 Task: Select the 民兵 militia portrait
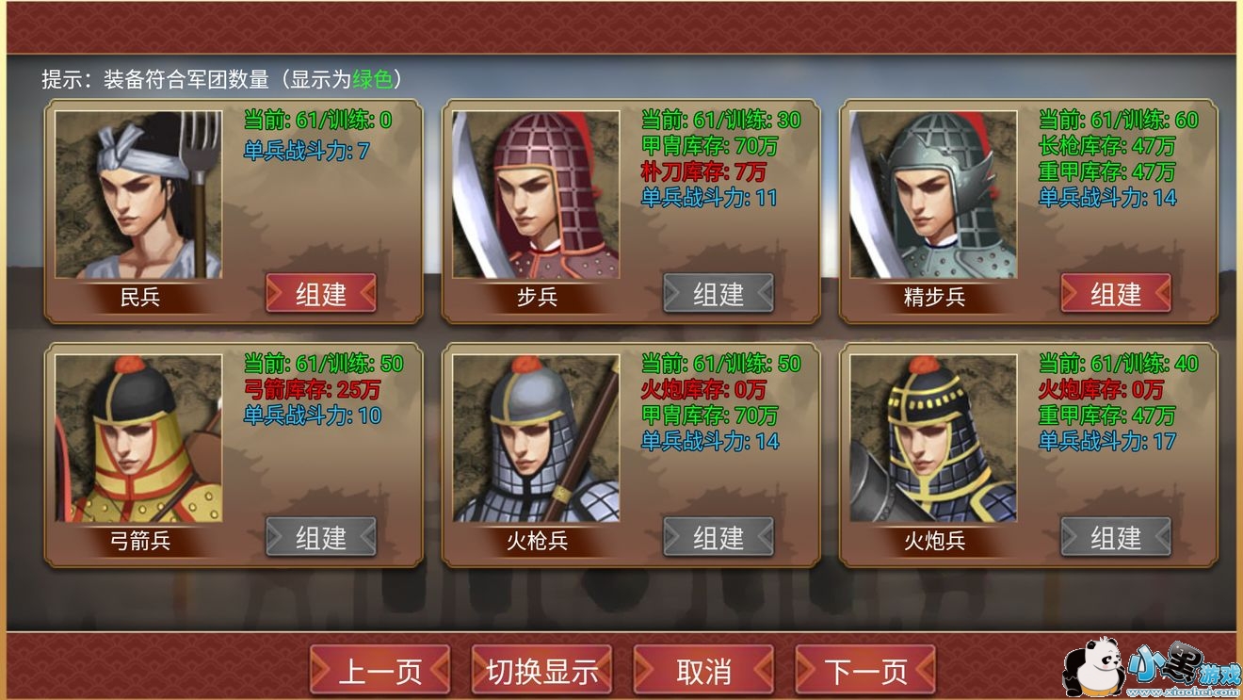click(x=138, y=195)
